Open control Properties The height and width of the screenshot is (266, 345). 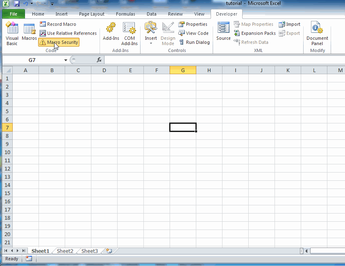pos(193,24)
